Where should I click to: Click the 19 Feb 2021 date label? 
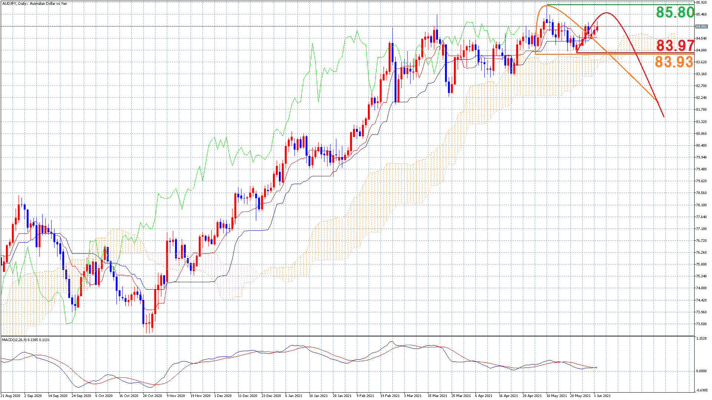390,396
